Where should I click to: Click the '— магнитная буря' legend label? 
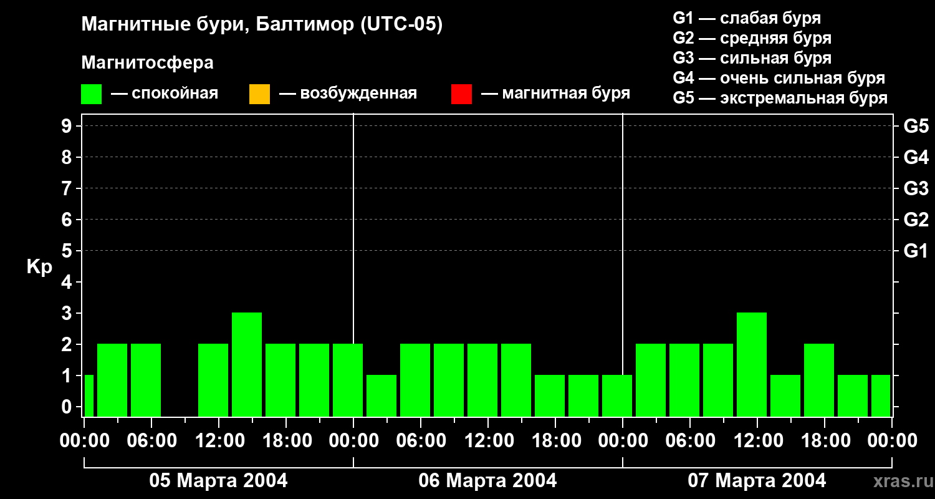click(x=555, y=94)
